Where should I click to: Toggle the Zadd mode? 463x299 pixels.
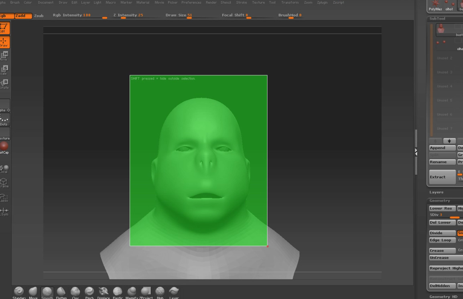pos(23,16)
